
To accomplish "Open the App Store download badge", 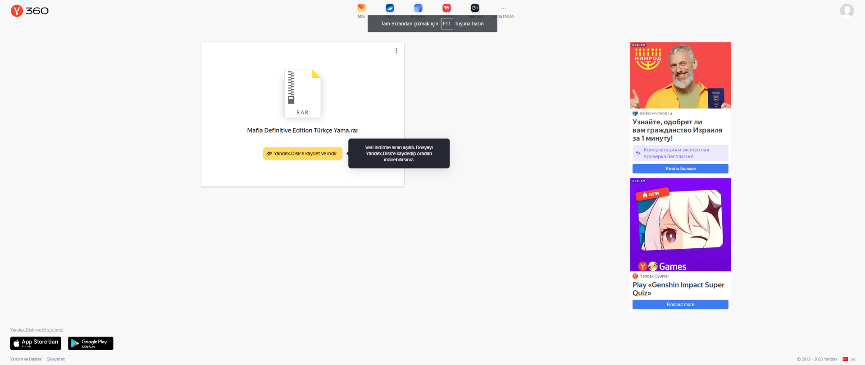I will click(36, 343).
